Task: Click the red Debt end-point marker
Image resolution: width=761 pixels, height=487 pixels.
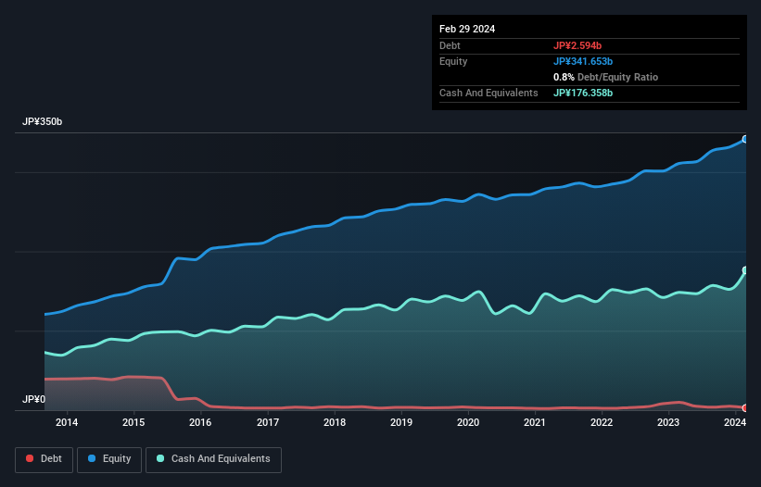Action: tap(745, 407)
